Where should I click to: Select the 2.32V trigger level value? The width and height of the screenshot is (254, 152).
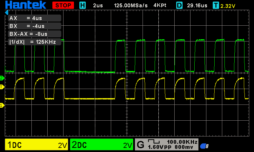[228, 6]
